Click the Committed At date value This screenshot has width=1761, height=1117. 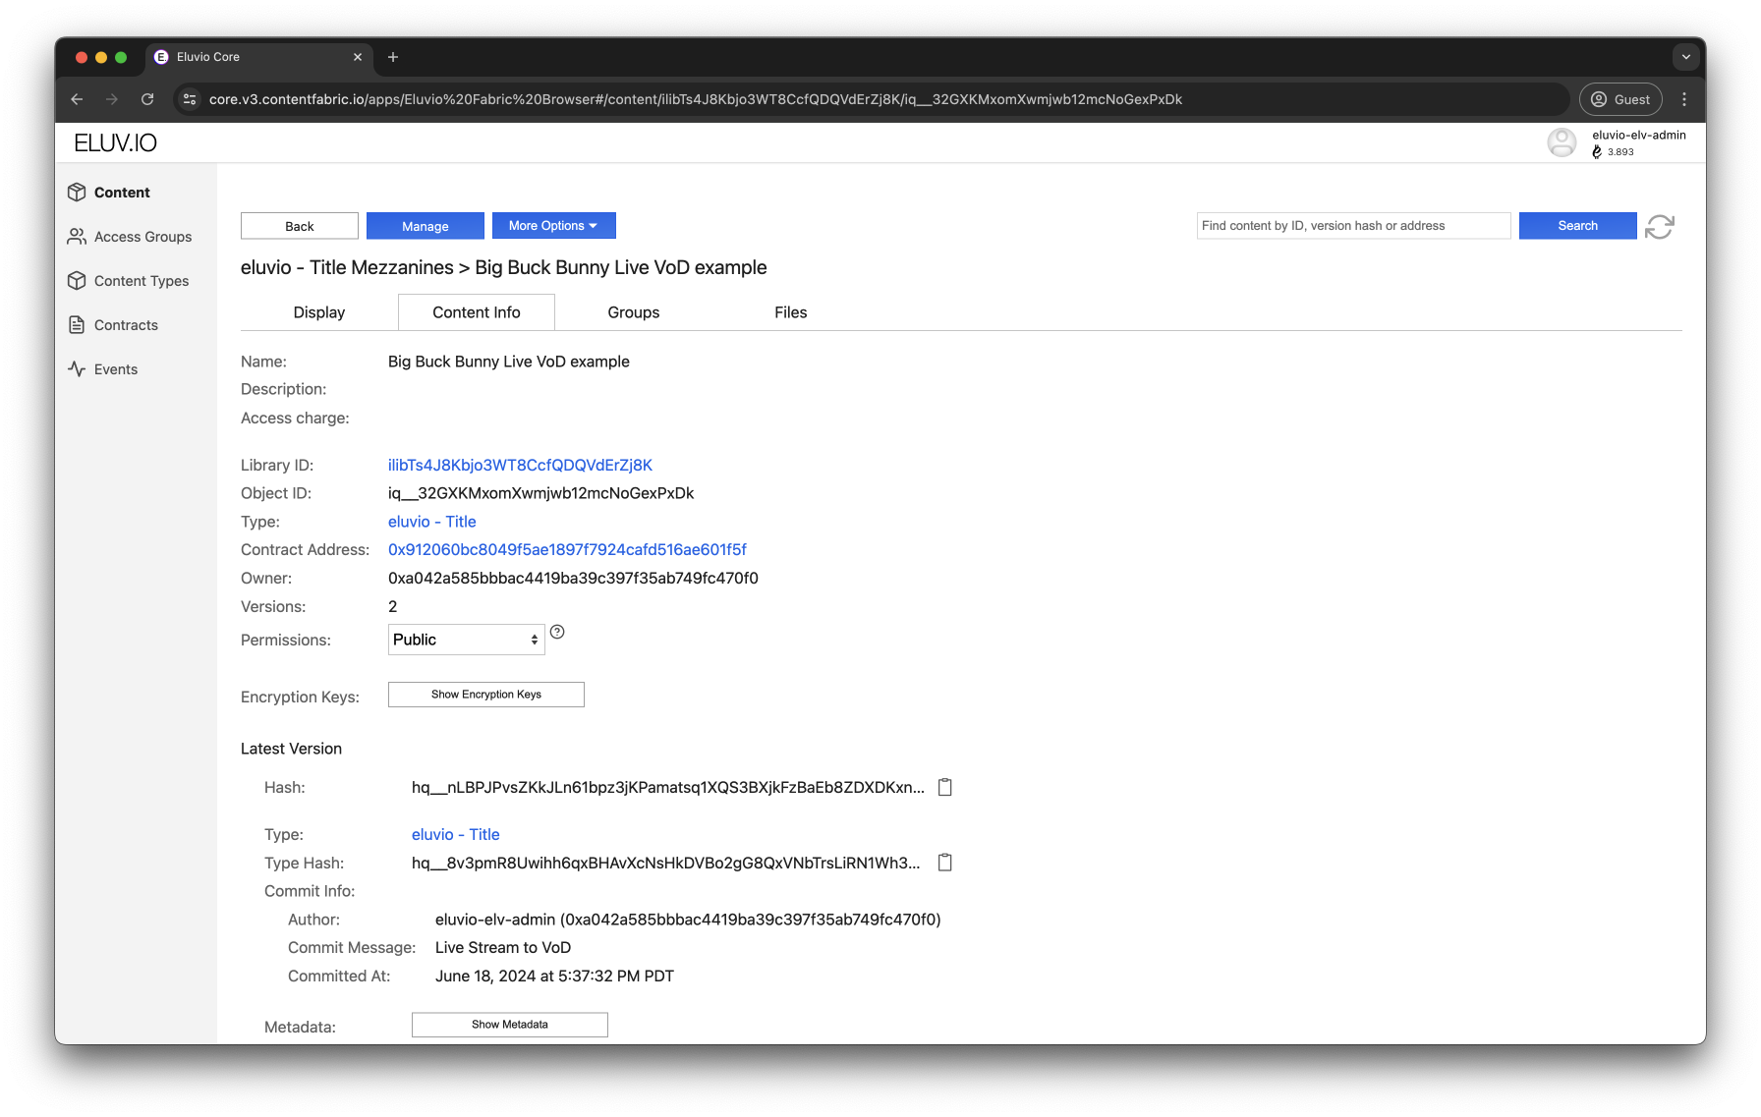click(554, 976)
